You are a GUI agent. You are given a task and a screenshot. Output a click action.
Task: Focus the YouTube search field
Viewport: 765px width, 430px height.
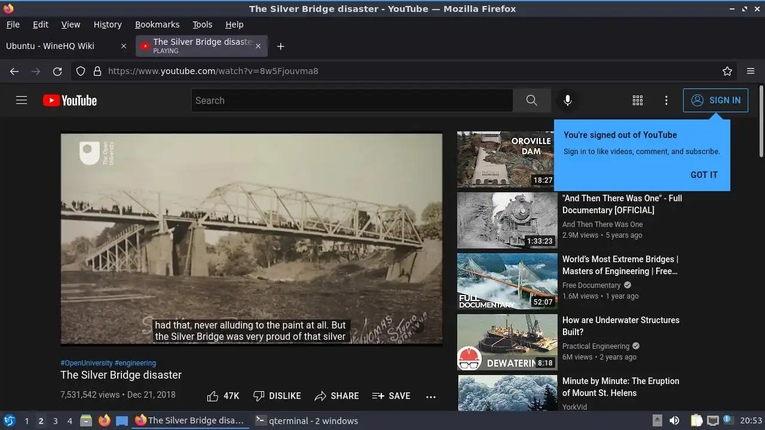[x=352, y=100]
